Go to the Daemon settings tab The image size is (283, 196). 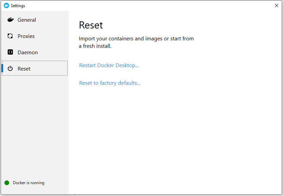pyautogui.click(x=28, y=53)
